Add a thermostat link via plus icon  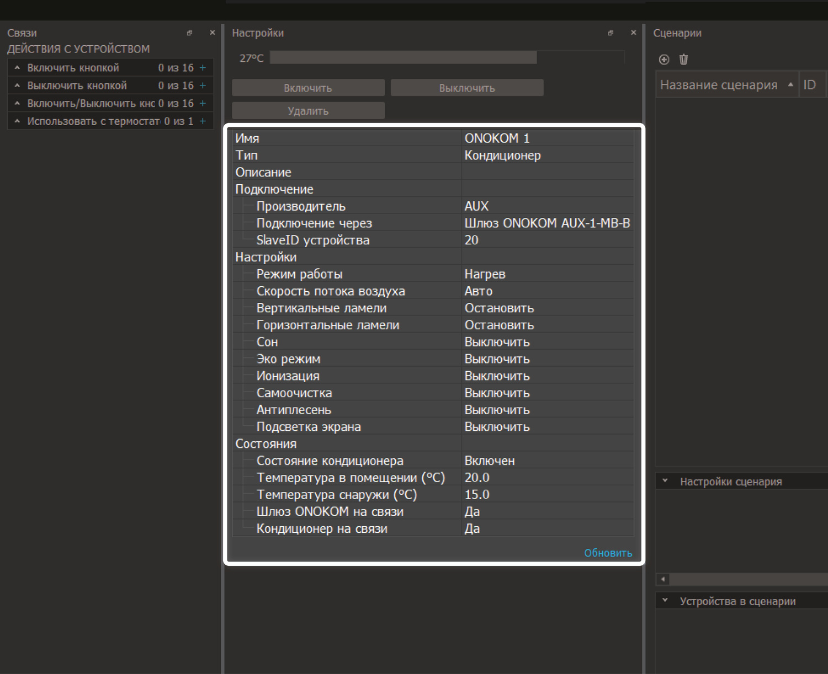[x=203, y=121]
